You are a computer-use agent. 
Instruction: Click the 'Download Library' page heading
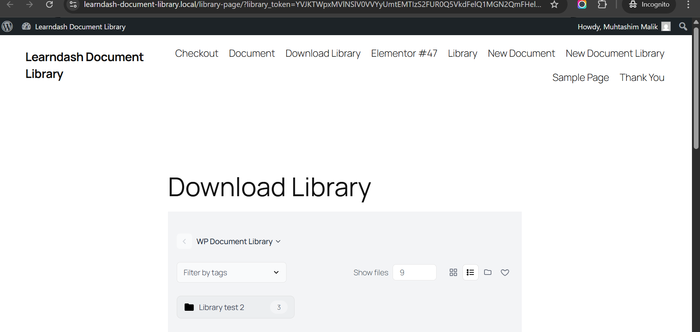(269, 187)
